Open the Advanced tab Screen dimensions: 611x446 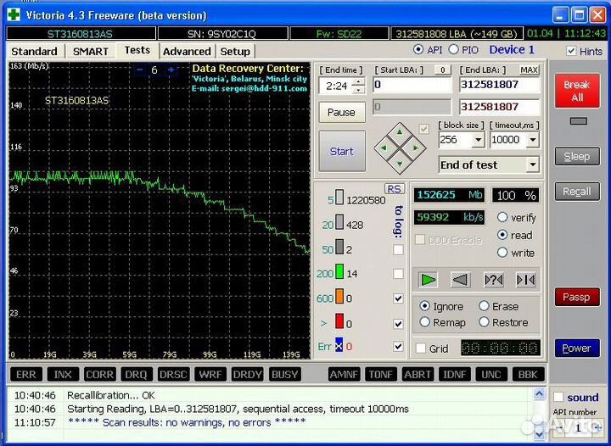pos(186,51)
